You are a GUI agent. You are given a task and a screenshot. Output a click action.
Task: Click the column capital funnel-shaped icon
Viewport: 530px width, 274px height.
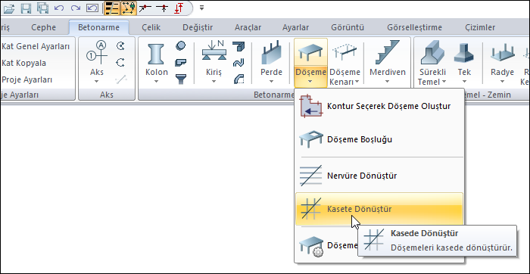pyautogui.click(x=180, y=79)
